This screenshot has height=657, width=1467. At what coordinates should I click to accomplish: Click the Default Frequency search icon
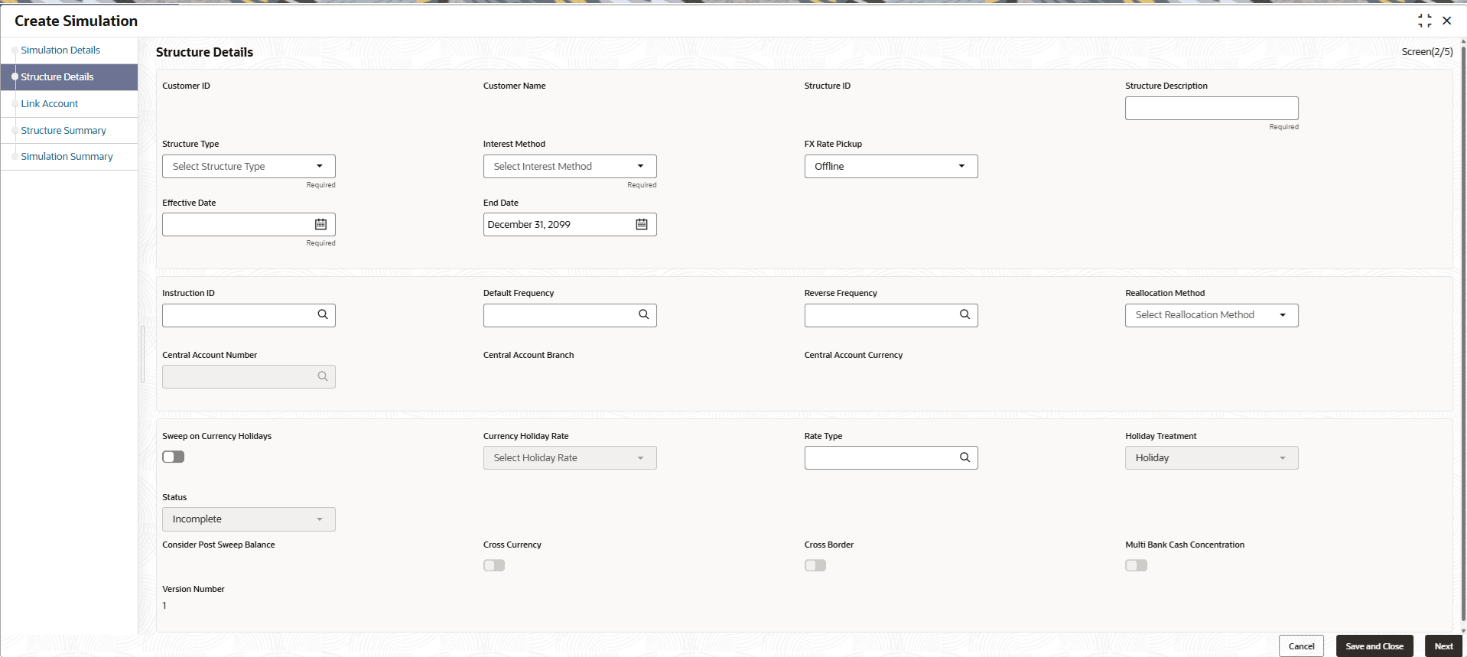(644, 314)
